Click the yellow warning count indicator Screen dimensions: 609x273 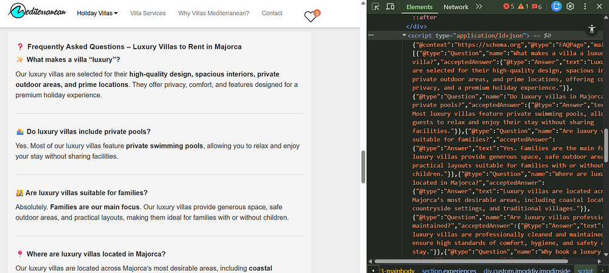tap(523, 7)
